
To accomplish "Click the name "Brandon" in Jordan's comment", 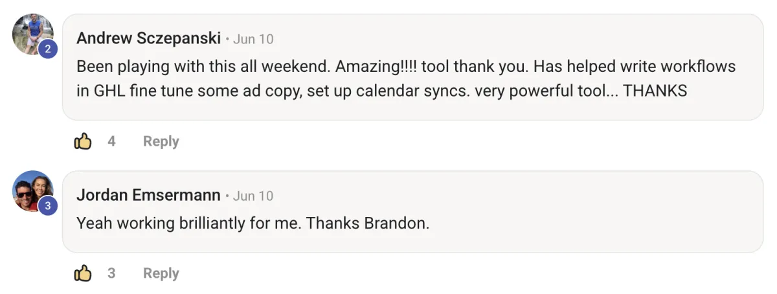I will click(396, 224).
